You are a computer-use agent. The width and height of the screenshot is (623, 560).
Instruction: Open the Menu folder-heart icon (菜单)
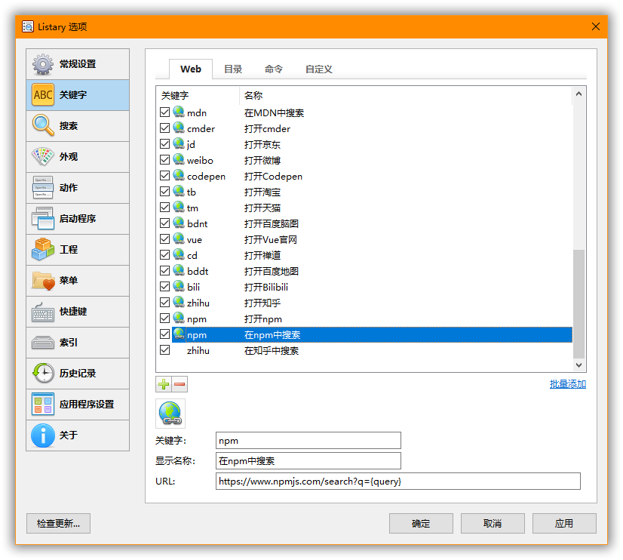43,281
